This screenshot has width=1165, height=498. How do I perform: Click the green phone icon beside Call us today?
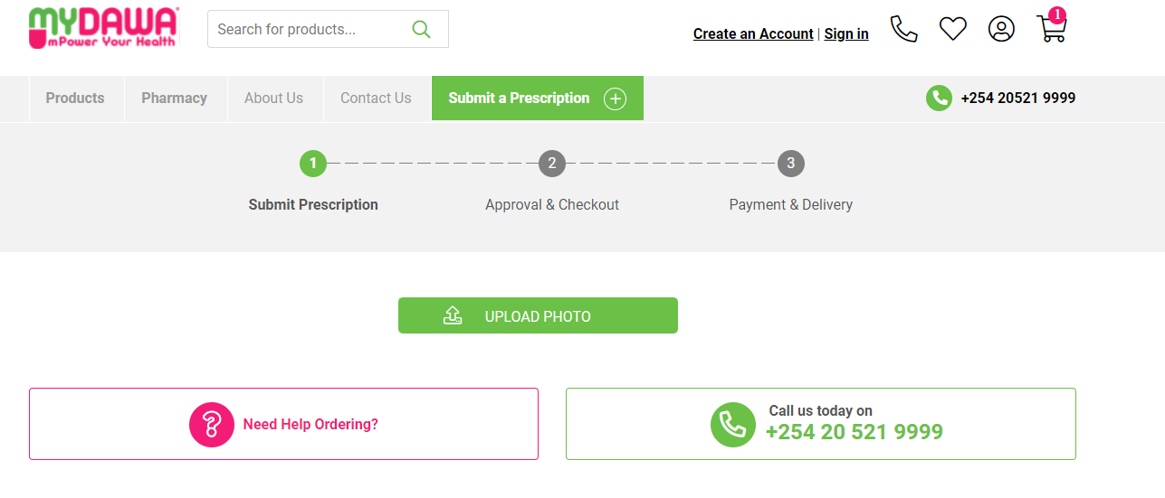(x=732, y=424)
